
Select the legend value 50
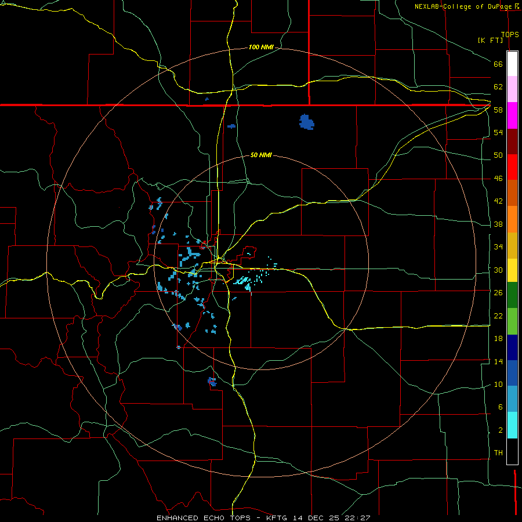coord(498,155)
